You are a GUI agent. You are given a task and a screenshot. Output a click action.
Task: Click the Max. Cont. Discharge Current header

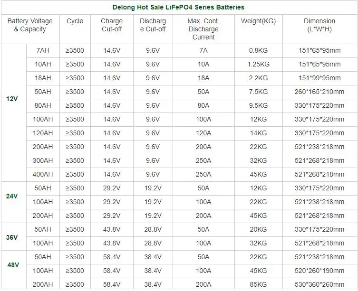[x=203, y=29]
